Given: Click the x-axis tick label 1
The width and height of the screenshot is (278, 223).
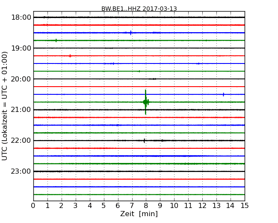Looking at the screenshot, I should 47,205.
